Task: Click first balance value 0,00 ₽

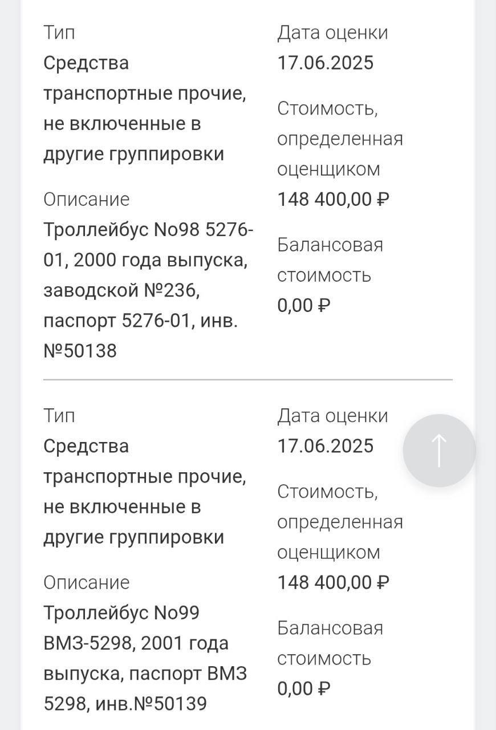Action: 303,306
